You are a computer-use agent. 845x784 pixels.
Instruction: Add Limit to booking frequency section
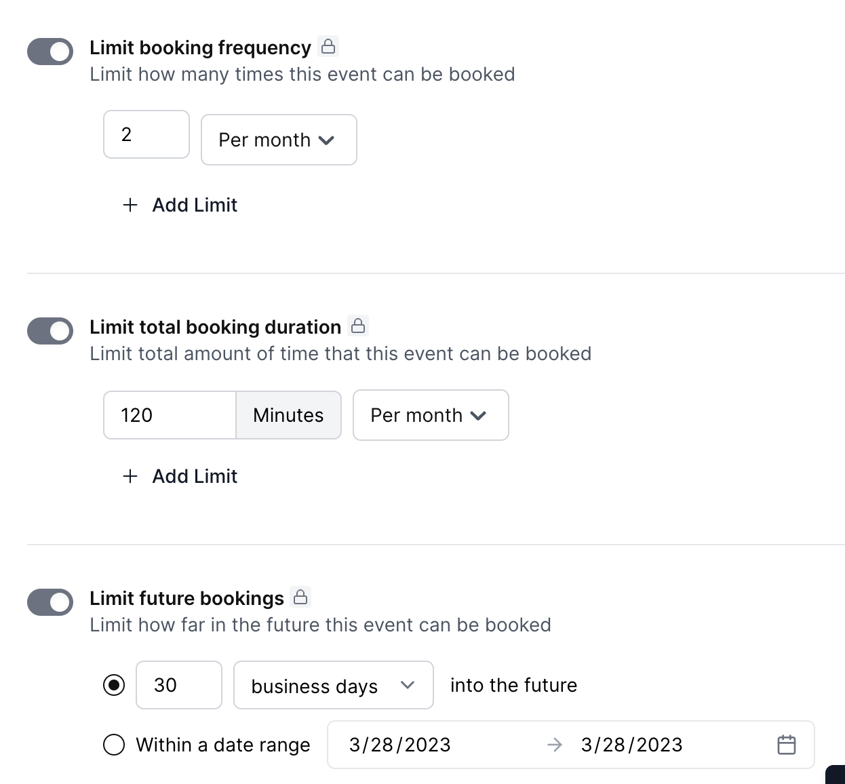pyautogui.click(x=194, y=205)
